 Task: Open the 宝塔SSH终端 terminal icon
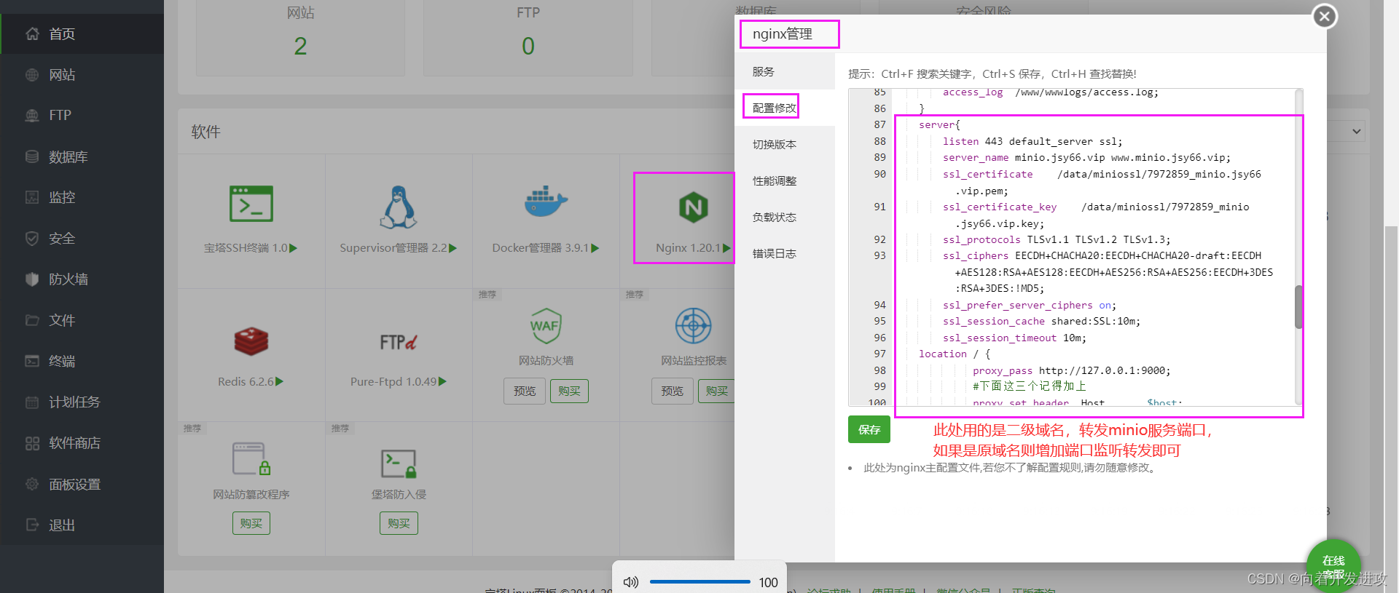pos(251,204)
